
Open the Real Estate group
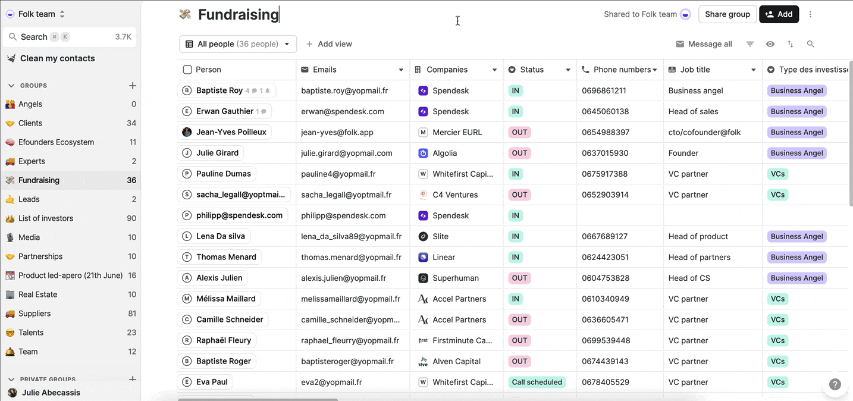pos(71,295)
